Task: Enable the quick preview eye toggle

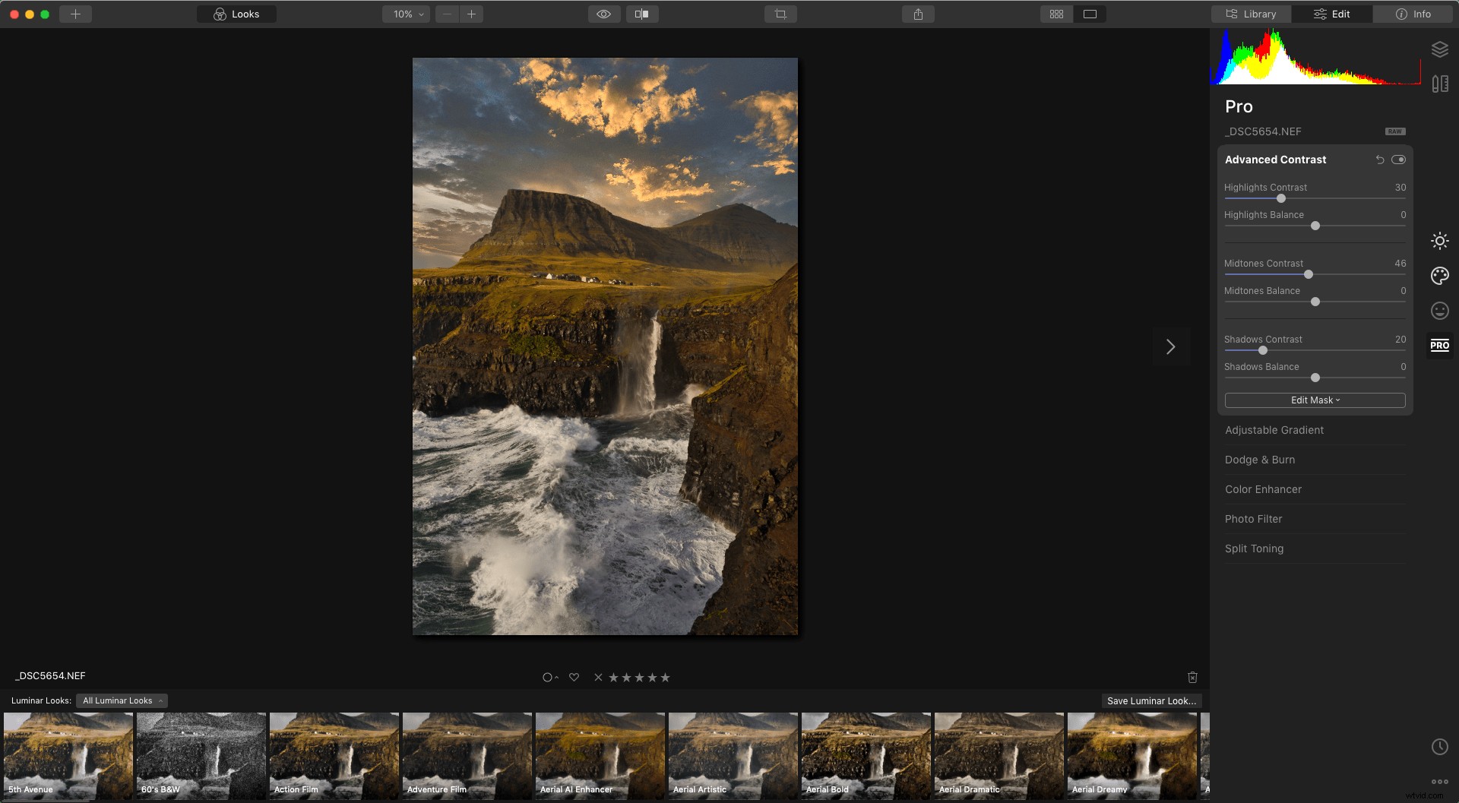Action: pyautogui.click(x=603, y=14)
